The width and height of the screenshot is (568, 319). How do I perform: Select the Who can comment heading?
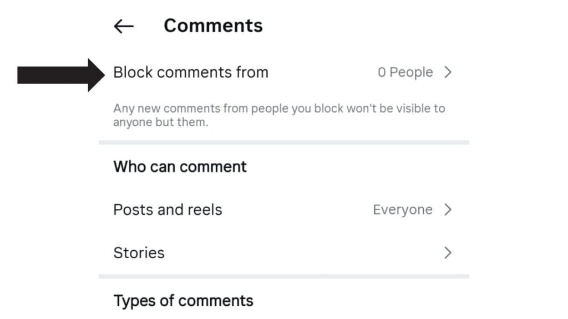click(x=180, y=167)
